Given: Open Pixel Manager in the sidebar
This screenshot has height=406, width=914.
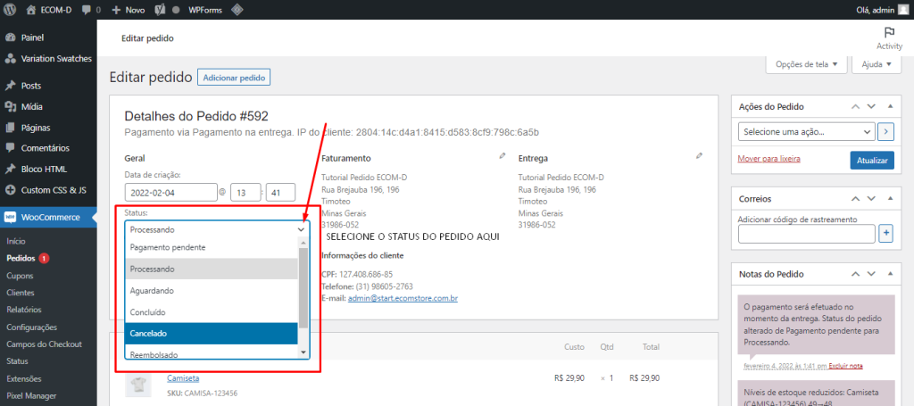Looking at the screenshot, I should tap(31, 396).
